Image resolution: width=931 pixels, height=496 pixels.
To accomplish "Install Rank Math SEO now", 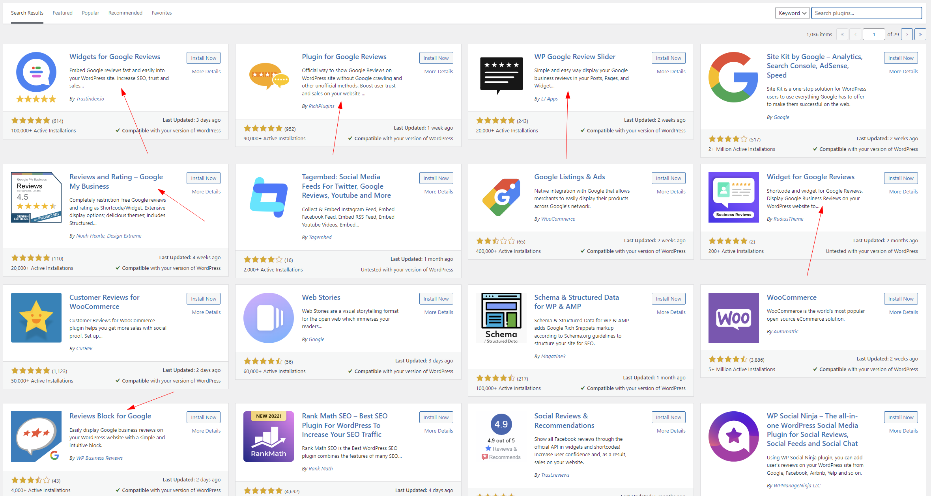I will [436, 417].
